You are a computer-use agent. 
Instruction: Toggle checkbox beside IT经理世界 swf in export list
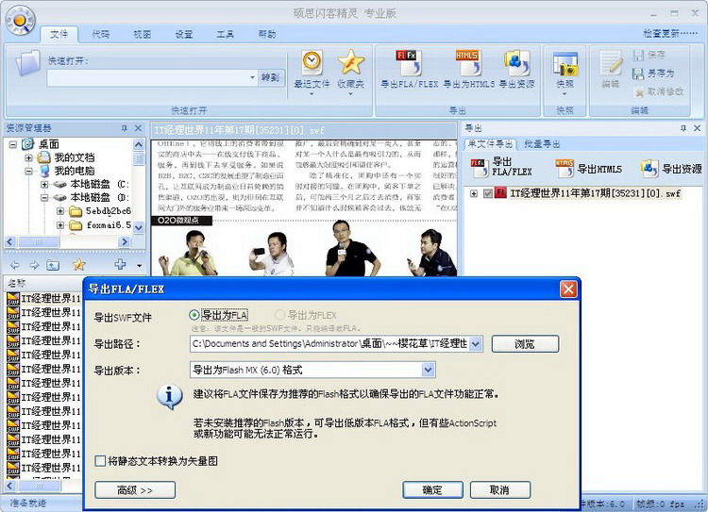(488, 194)
